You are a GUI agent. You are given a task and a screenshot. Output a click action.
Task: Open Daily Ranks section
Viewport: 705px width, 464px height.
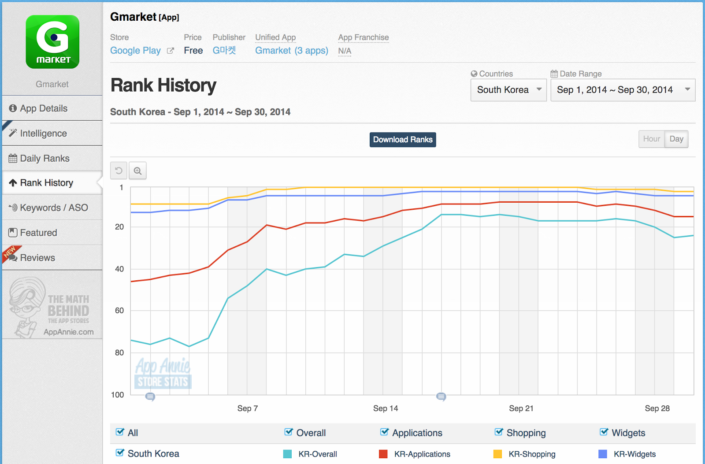pos(52,158)
